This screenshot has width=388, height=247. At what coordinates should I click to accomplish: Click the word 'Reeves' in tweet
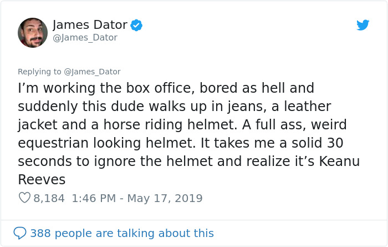pos(42,180)
